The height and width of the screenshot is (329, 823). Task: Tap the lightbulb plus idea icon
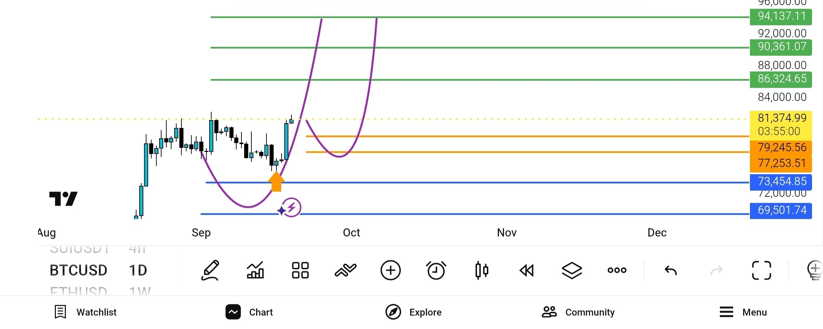point(815,270)
